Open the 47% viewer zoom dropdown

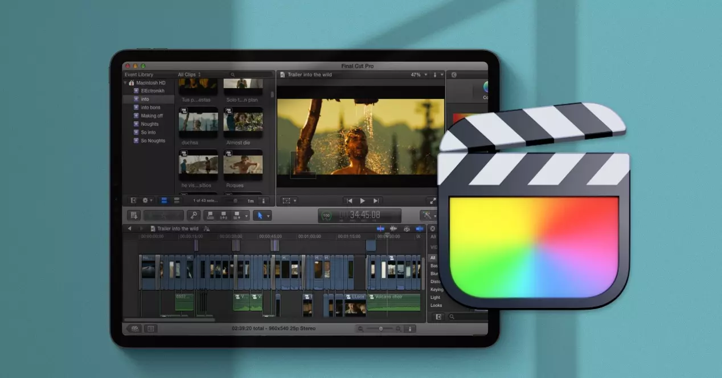[419, 75]
